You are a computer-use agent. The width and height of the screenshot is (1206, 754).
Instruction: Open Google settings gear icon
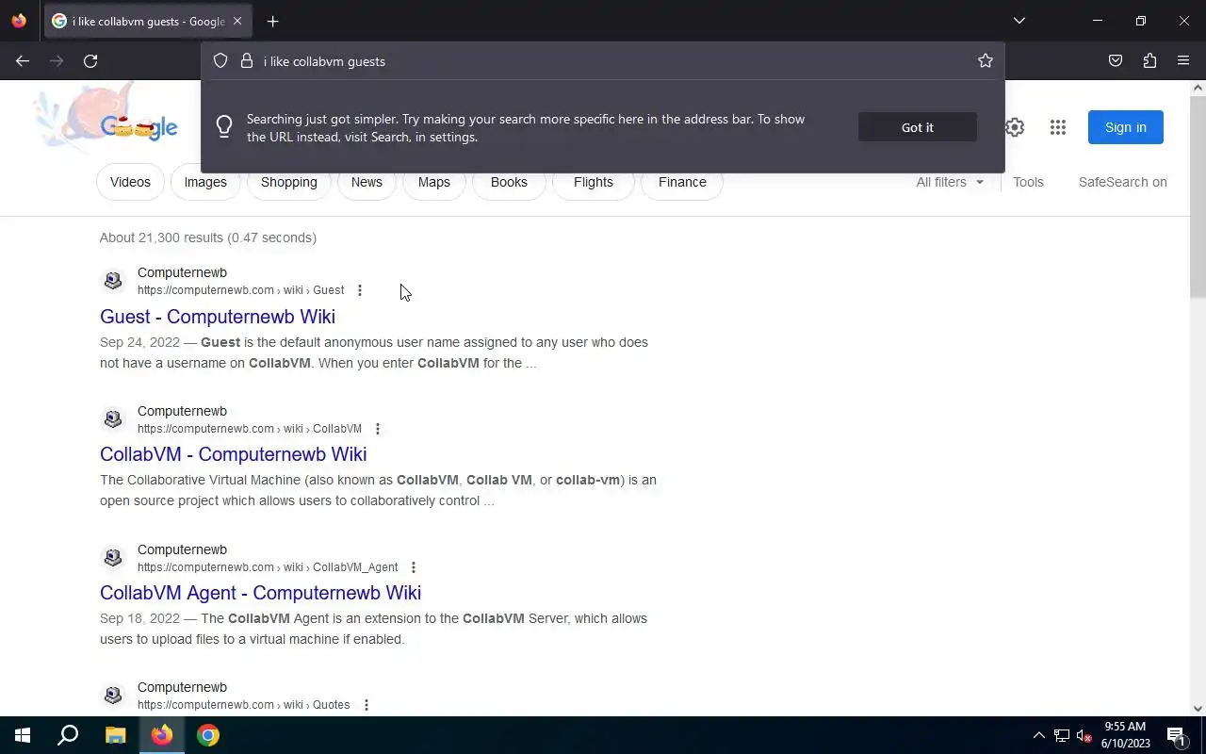coord(1015,127)
